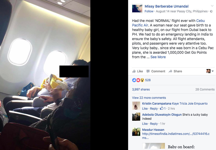Click the public globe privacy icon
Screen dimensions: 216x150
point(211,11)
